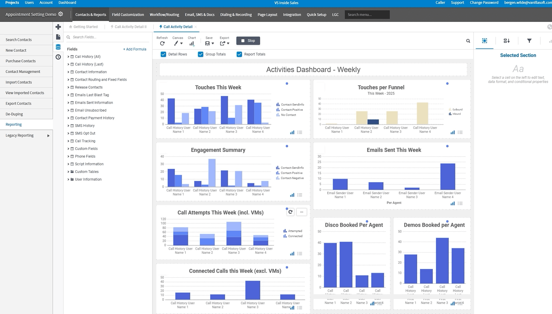Click the plus icon in the left icon strip
This screenshot has width=552, height=314.
click(58, 27)
